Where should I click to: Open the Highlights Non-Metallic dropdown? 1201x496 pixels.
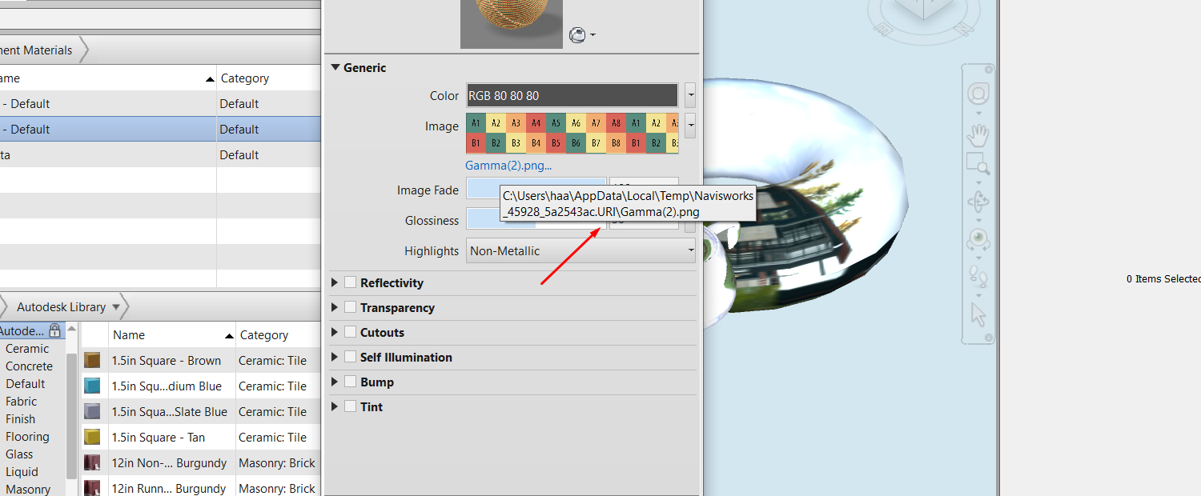pos(581,250)
